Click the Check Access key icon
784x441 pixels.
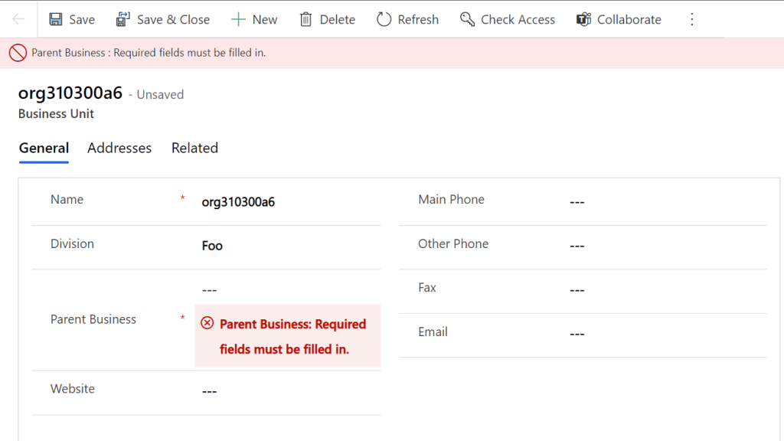pyautogui.click(x=467, y=19)
